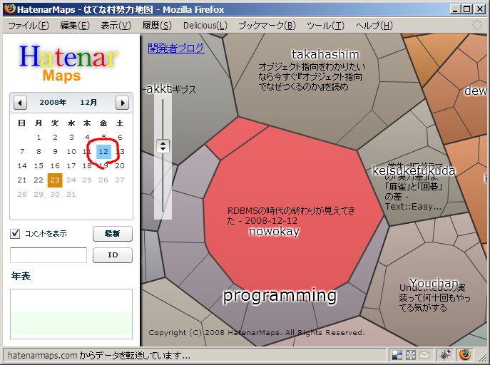Select December 10 in the calendar
This screenshot has height=365, width=490.
point(71,152)
